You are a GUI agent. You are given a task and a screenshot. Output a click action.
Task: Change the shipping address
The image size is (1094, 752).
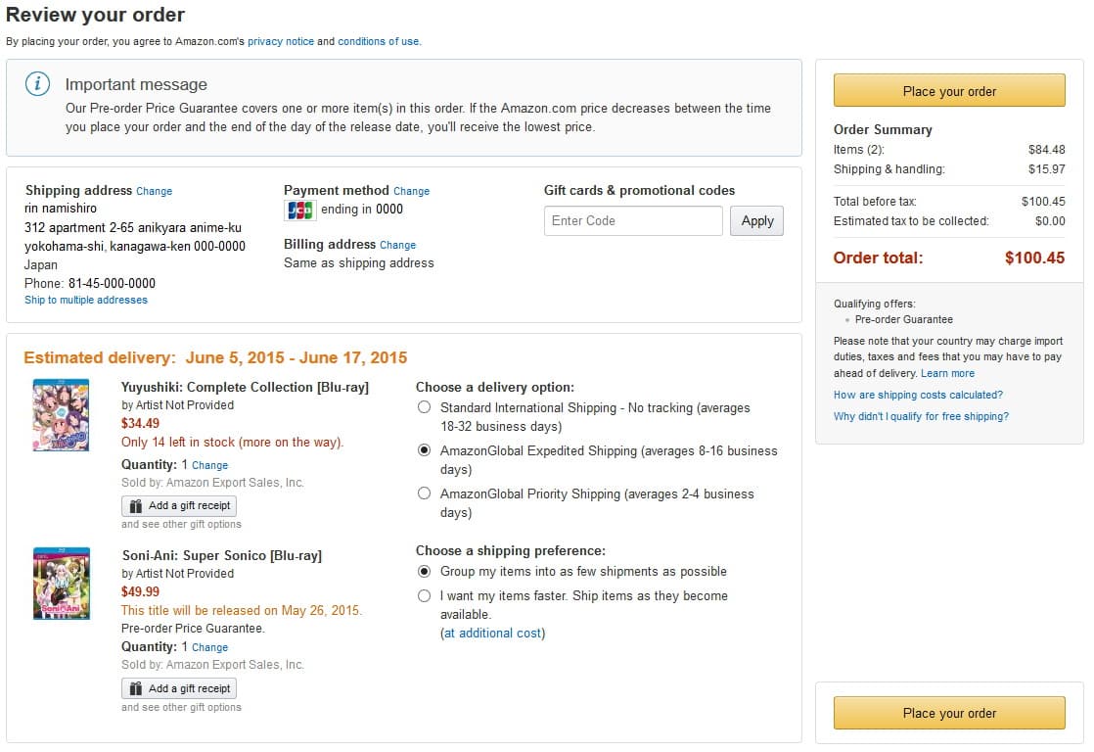point(155,191)
